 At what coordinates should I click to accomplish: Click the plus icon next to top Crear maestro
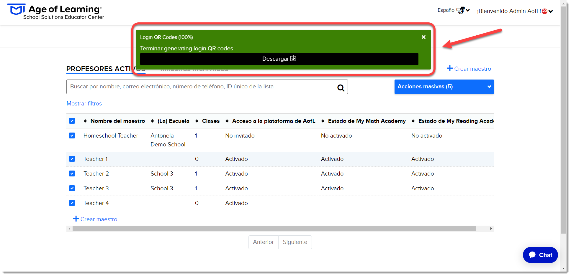[450, 68]
